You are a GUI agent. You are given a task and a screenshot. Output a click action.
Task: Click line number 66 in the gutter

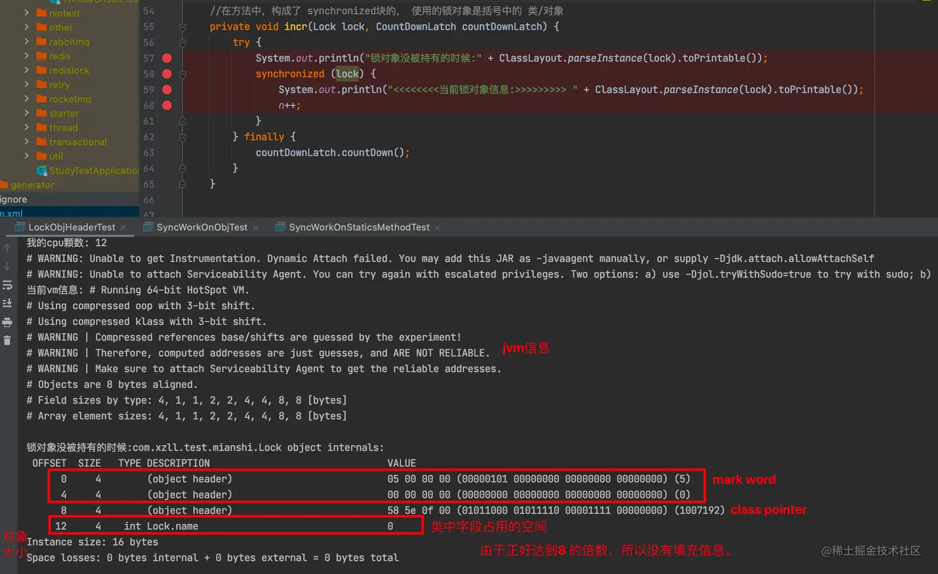149,200
